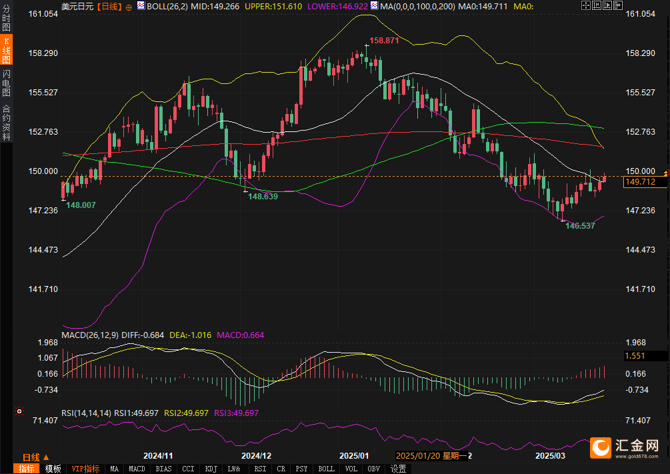Choose the BOLL indicator in bottom bar
The image size is (670, 474).
click(x=326, y=469)
